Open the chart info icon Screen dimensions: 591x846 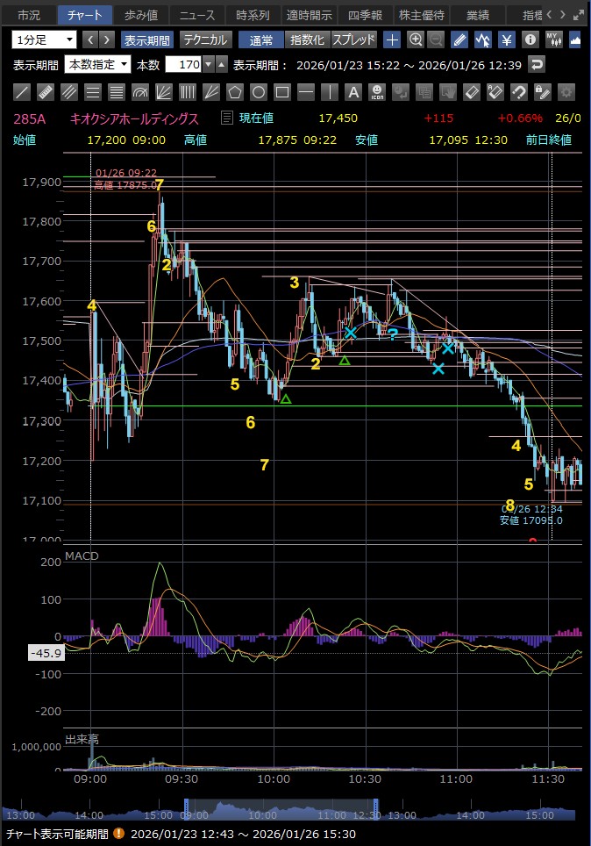pos(530,39)
